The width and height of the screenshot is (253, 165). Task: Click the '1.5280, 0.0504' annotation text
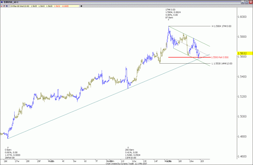(133, 155)
